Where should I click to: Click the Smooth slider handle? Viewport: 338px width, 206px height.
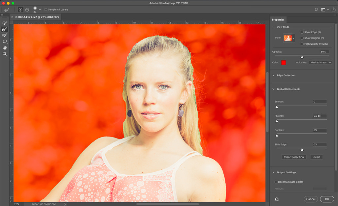coord(277,107)
